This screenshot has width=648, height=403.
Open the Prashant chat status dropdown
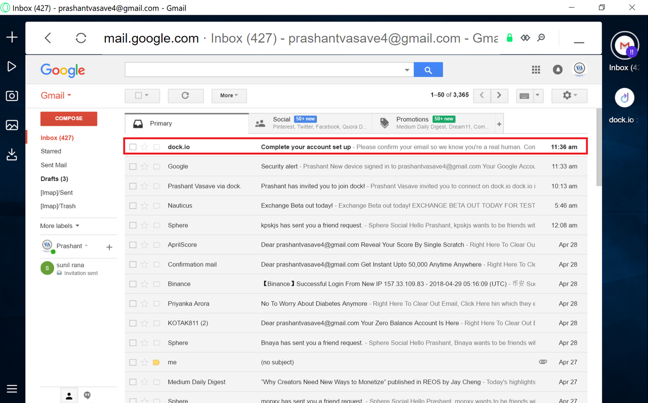86,246
